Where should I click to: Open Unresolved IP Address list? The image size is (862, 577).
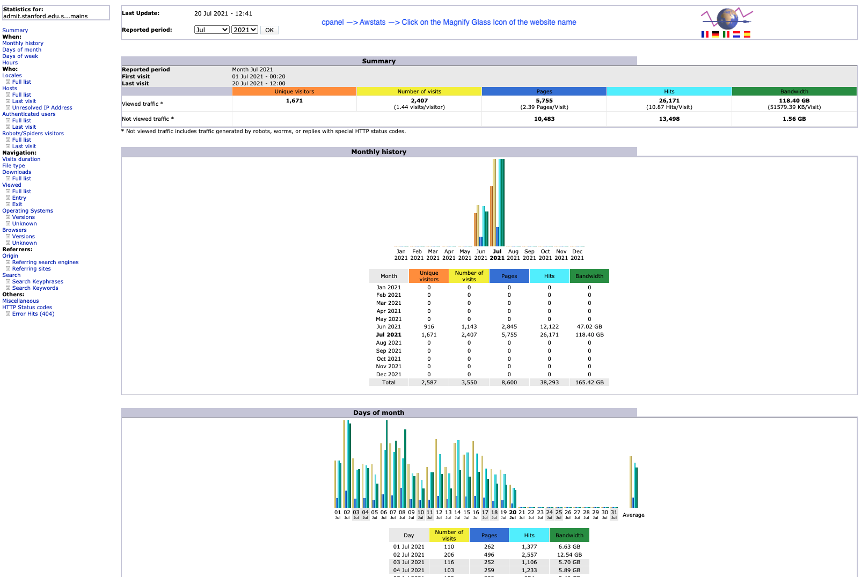(x=42, y=108)
